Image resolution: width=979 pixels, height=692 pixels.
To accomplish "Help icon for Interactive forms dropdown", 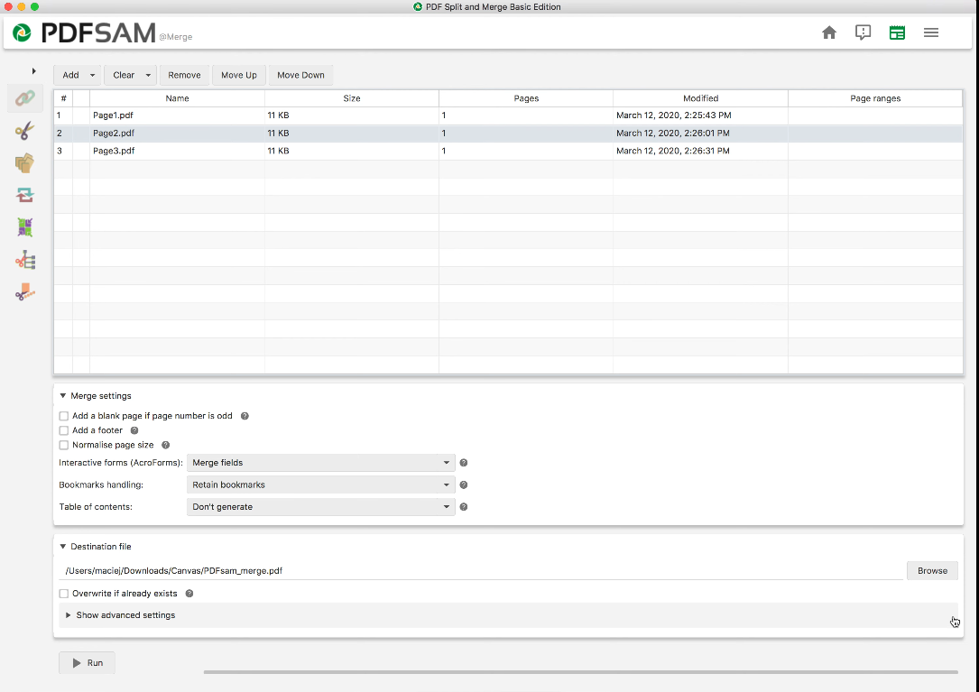I will coord(463,463).
